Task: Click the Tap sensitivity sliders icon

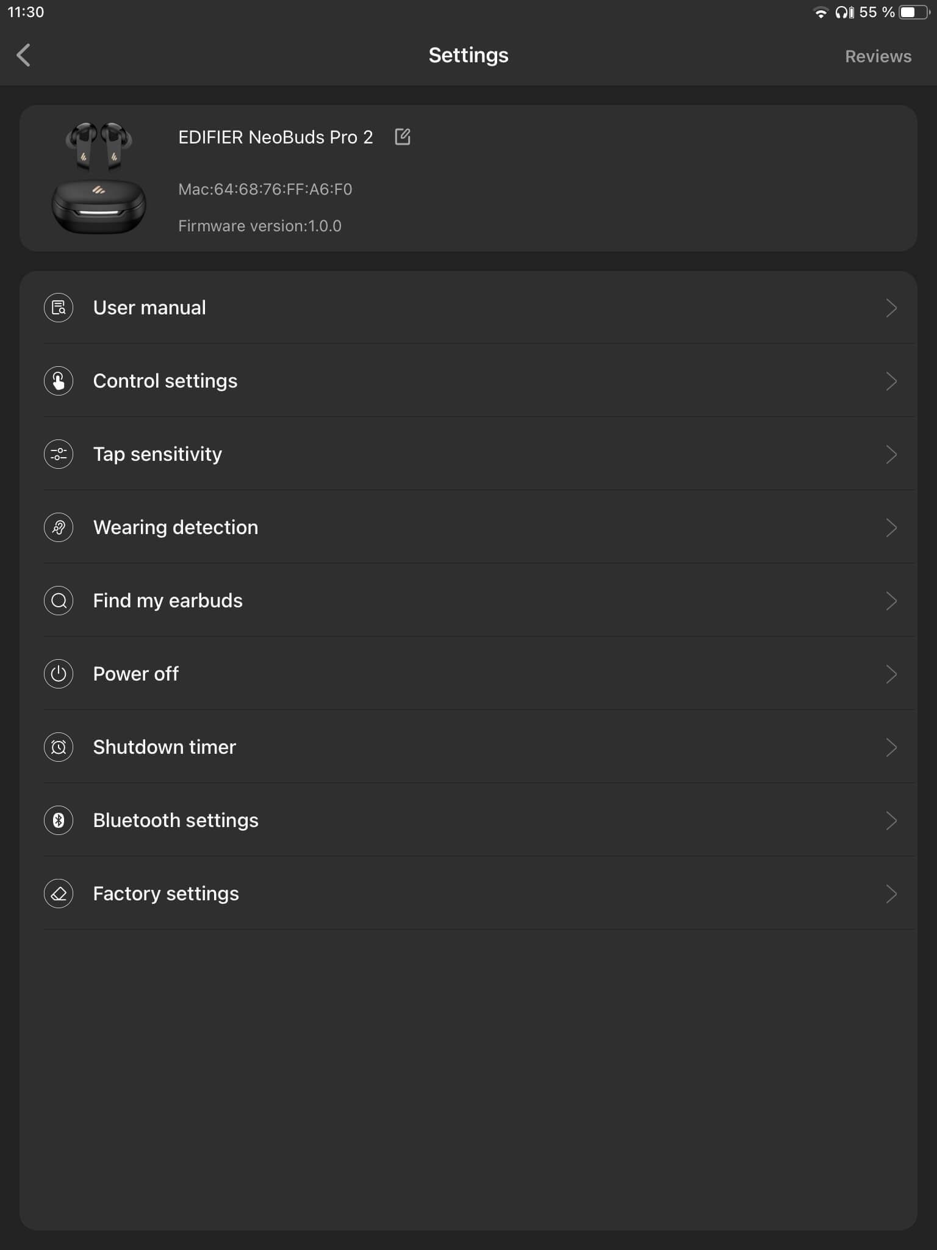Action: [x=59, y=454]
